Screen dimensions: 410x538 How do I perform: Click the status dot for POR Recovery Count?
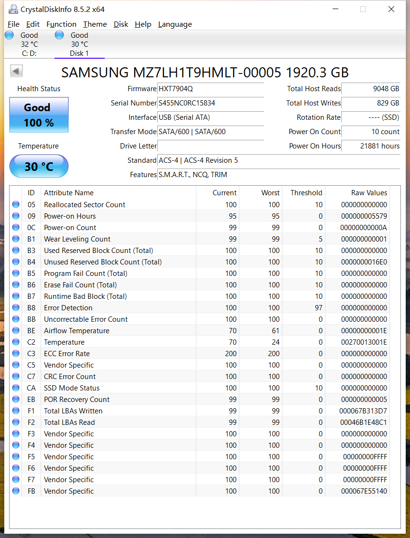pyautogui.click(x=16, y=399)
